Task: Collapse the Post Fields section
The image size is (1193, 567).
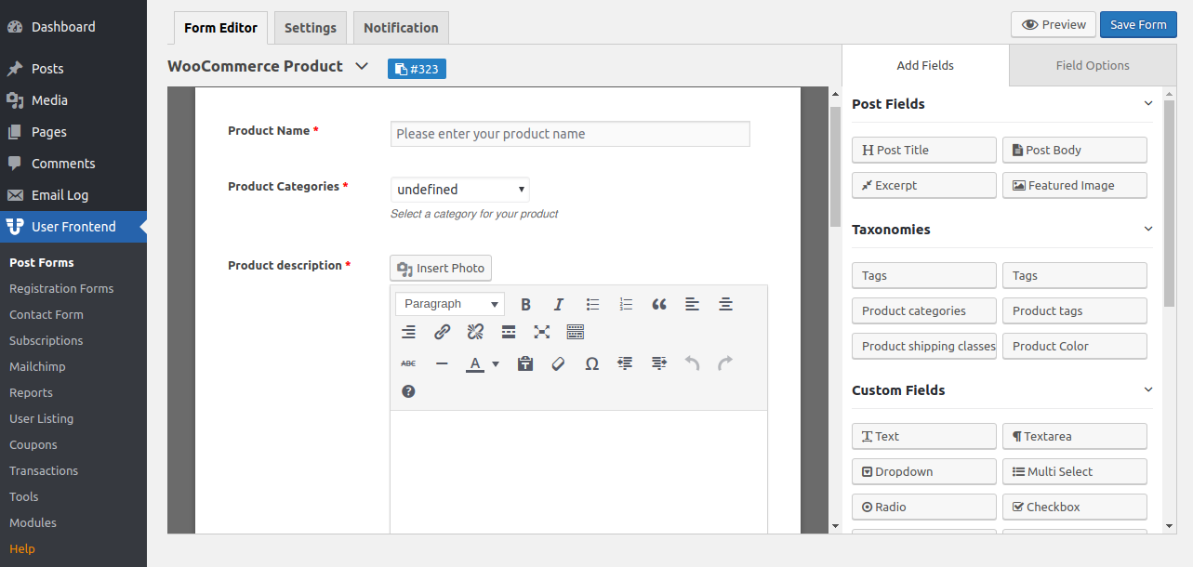Action: [1148, 104]
